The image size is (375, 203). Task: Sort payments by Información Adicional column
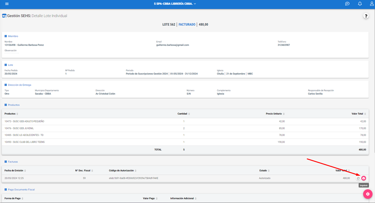coord(184,199)
